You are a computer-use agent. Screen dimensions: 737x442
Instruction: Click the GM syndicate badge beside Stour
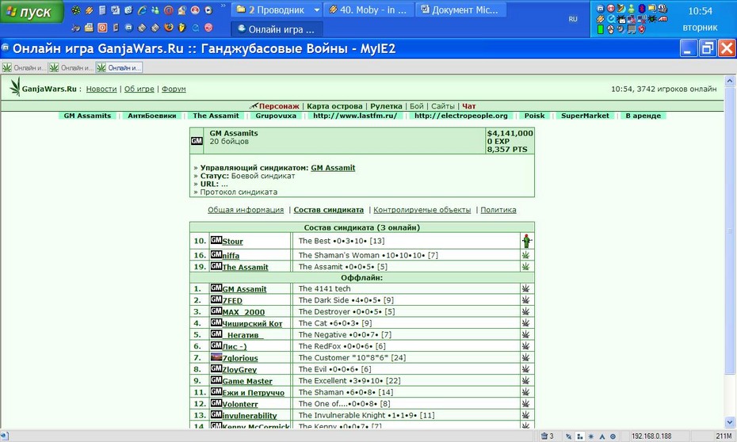[216, 240]
